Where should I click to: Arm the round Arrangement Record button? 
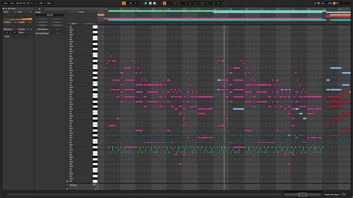pyautogui.click(x=154, y=3)
